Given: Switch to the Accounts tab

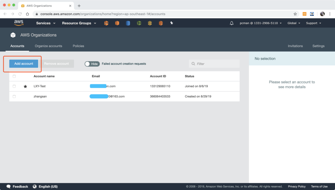Looking at the screenshot, I should point(17,46).
